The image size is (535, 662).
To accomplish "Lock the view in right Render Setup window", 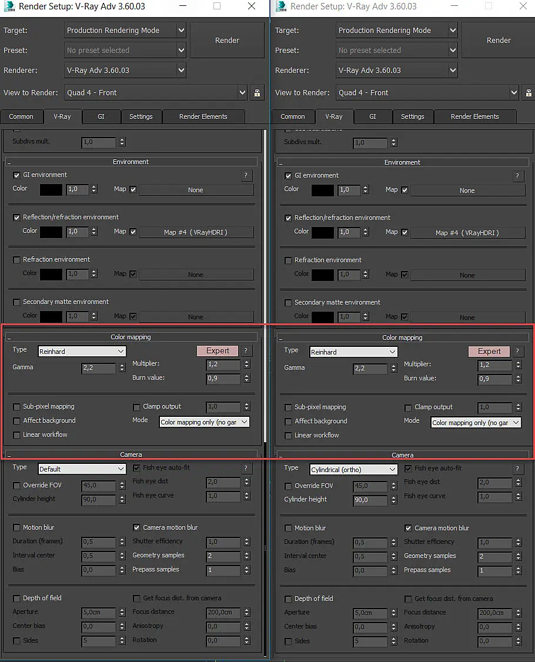I will pyautogui.click(x=529, y=92).
